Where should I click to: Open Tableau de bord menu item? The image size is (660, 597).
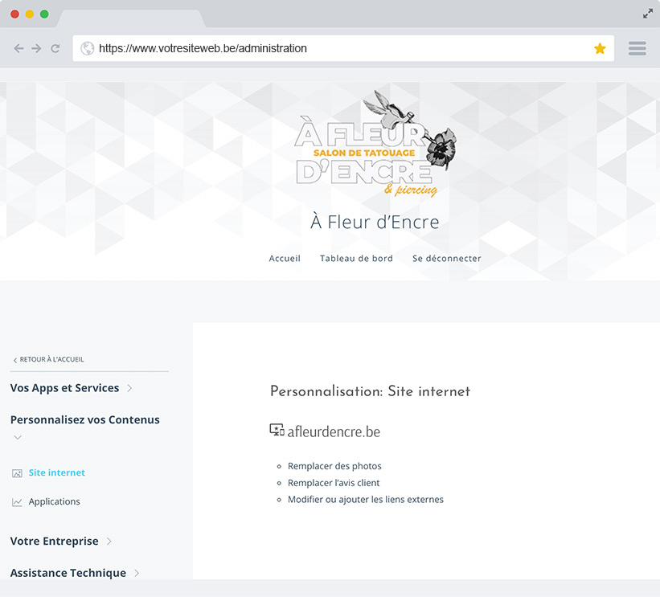pos(356,259)
